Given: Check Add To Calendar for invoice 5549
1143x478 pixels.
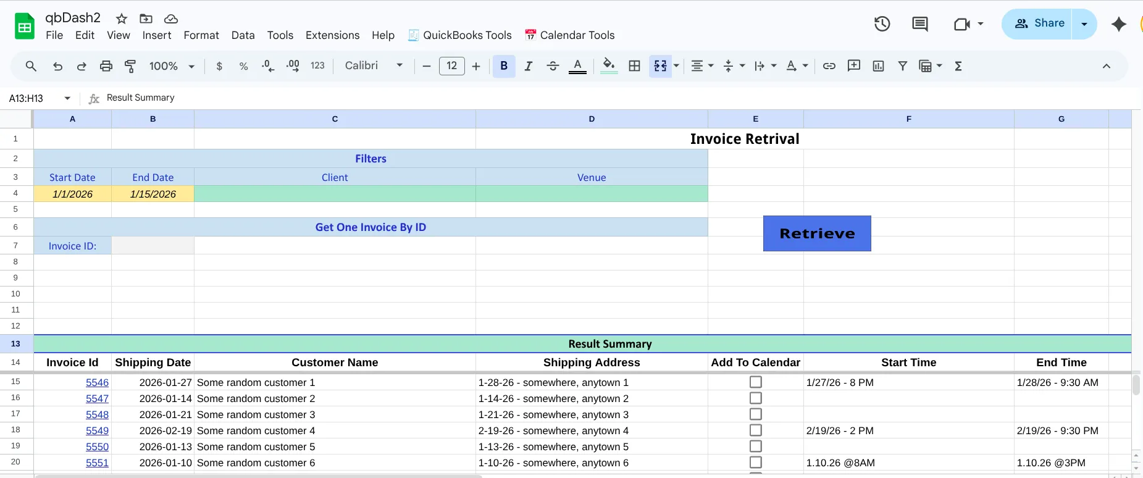Looking at the screenshot, I should tap(755, 430).
